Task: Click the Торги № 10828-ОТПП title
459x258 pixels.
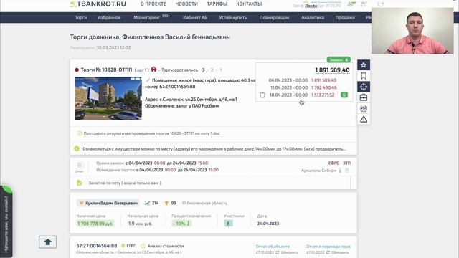Action: [x=106, y=70]
